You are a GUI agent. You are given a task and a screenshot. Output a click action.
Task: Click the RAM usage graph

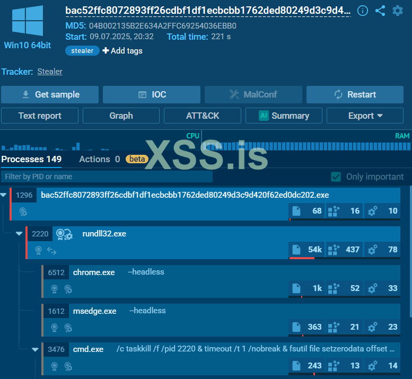point(306,140)
